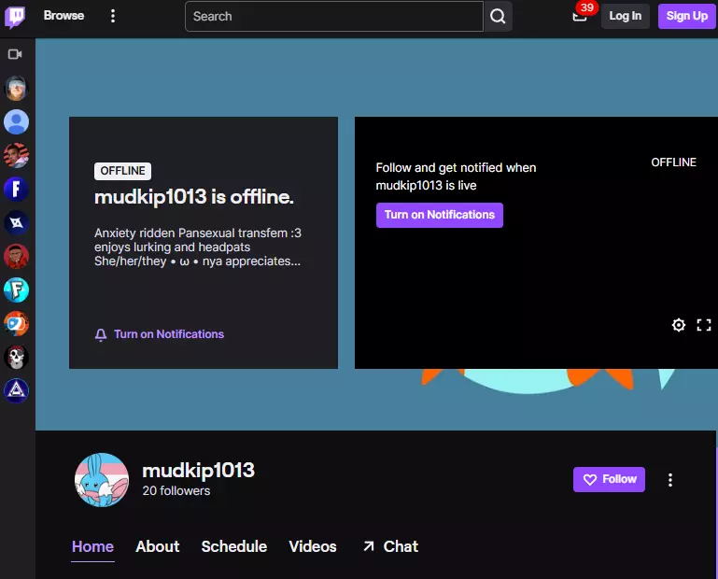Click the Sign Up button

687,16
